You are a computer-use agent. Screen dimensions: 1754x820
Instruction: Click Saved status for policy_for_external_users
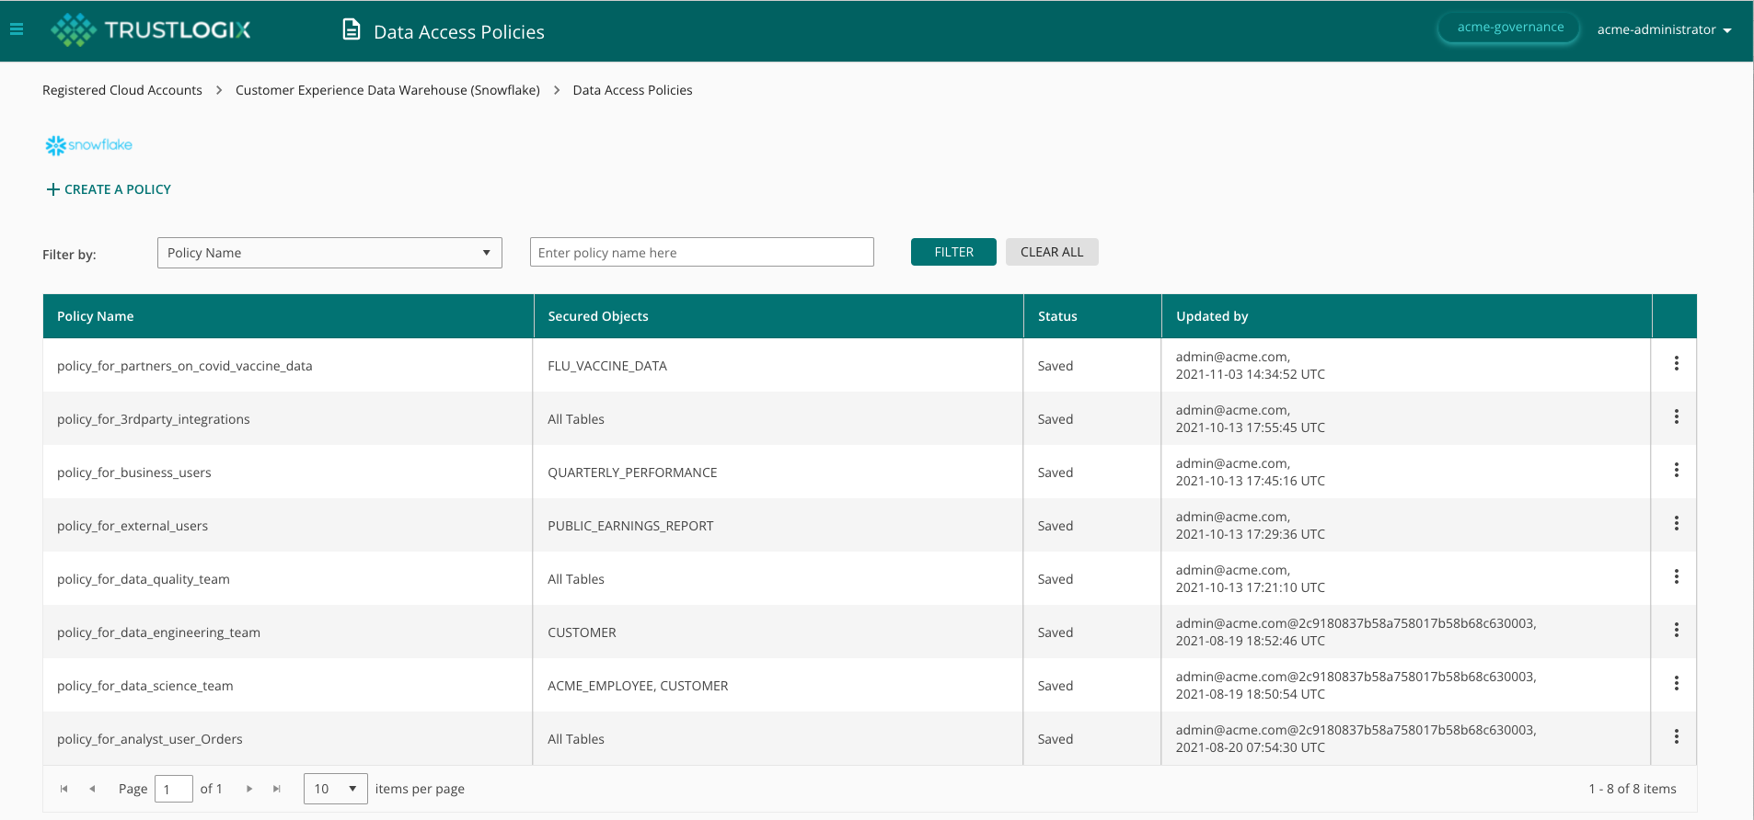click(1056, 526)
